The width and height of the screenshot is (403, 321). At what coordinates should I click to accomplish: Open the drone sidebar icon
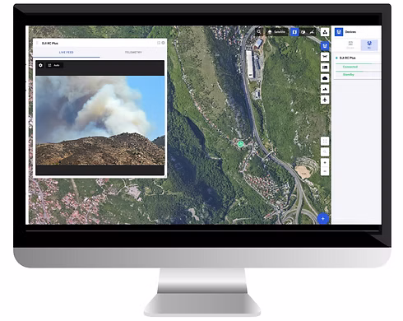coord(325,57)
